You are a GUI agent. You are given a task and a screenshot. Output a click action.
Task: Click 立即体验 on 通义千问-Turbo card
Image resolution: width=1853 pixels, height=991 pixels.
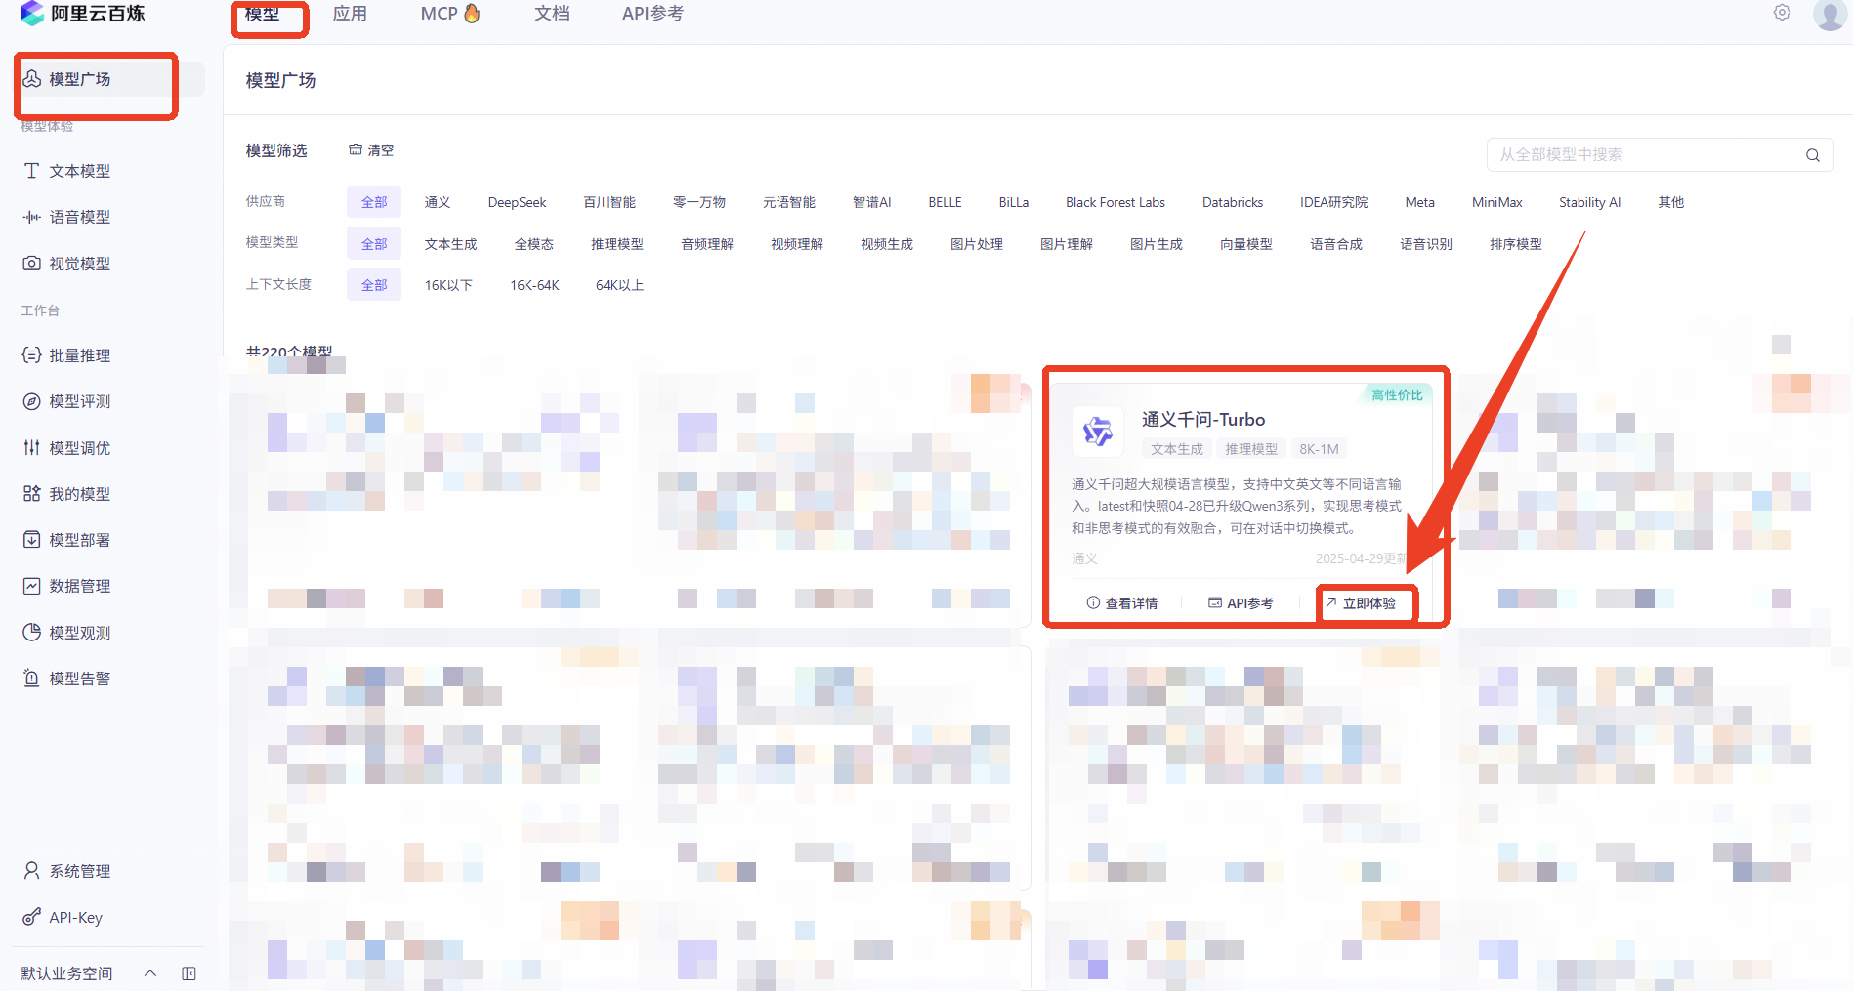point(1361,603)
